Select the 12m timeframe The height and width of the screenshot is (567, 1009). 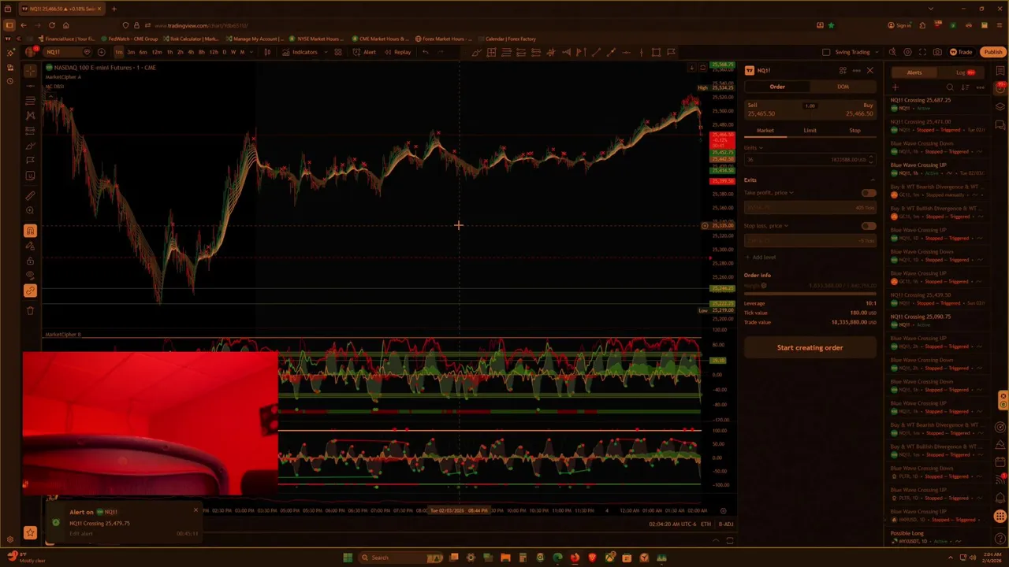157,52
